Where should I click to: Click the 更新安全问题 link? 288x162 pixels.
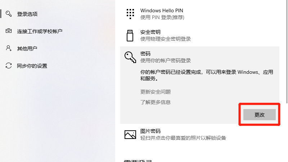click(156, 92)
